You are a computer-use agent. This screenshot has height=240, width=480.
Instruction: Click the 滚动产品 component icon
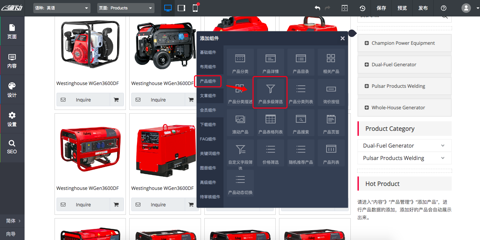pos(240,122)
